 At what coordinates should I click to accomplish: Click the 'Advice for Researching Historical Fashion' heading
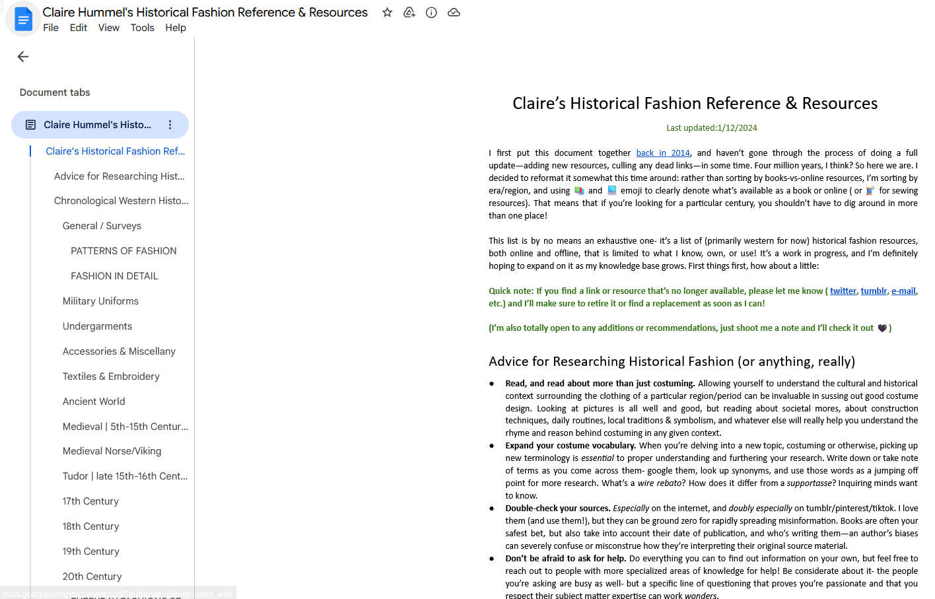point(672,361)
